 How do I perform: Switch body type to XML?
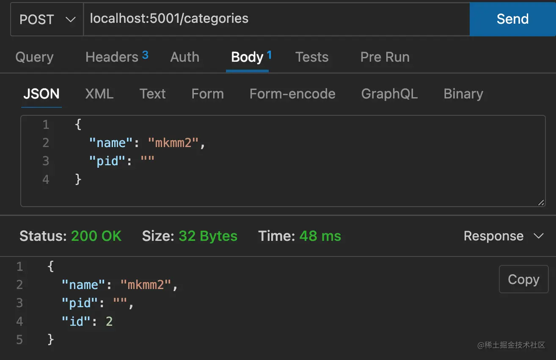[x=99, y=94]
